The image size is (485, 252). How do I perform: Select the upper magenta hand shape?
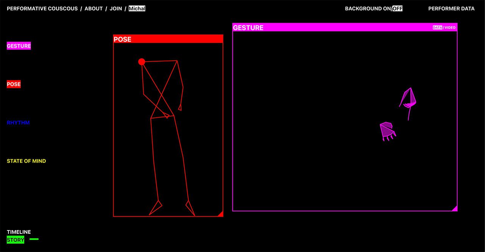coord(408,98)
